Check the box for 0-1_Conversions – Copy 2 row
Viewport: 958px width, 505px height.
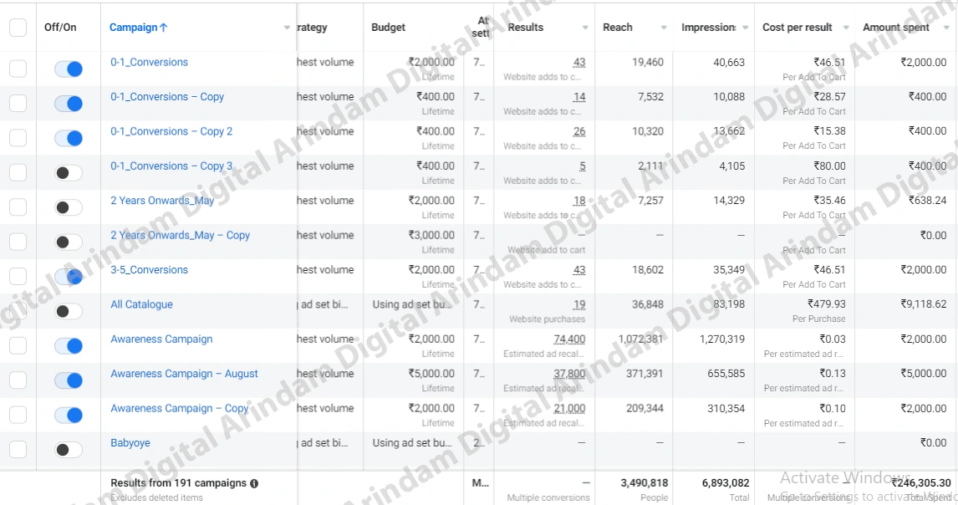(18, 138)
